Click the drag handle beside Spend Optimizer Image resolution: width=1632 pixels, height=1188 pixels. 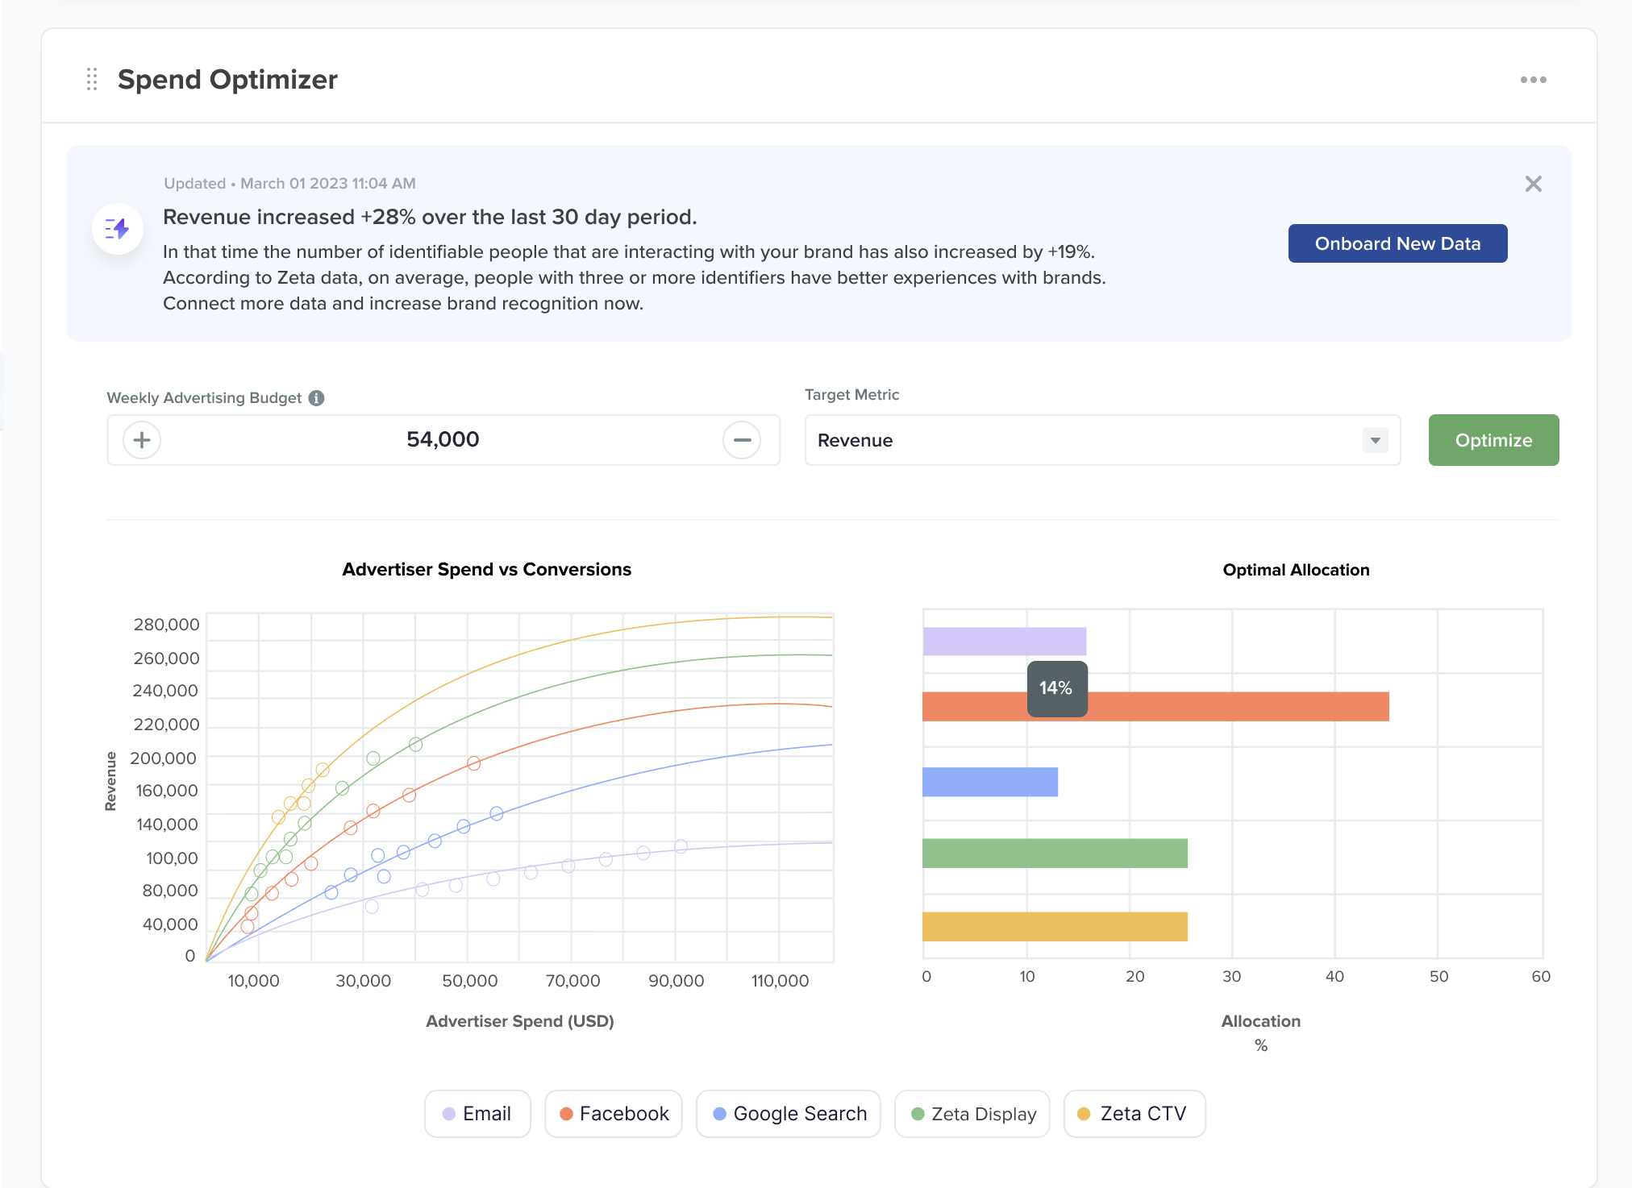click(x=92, y=79)
